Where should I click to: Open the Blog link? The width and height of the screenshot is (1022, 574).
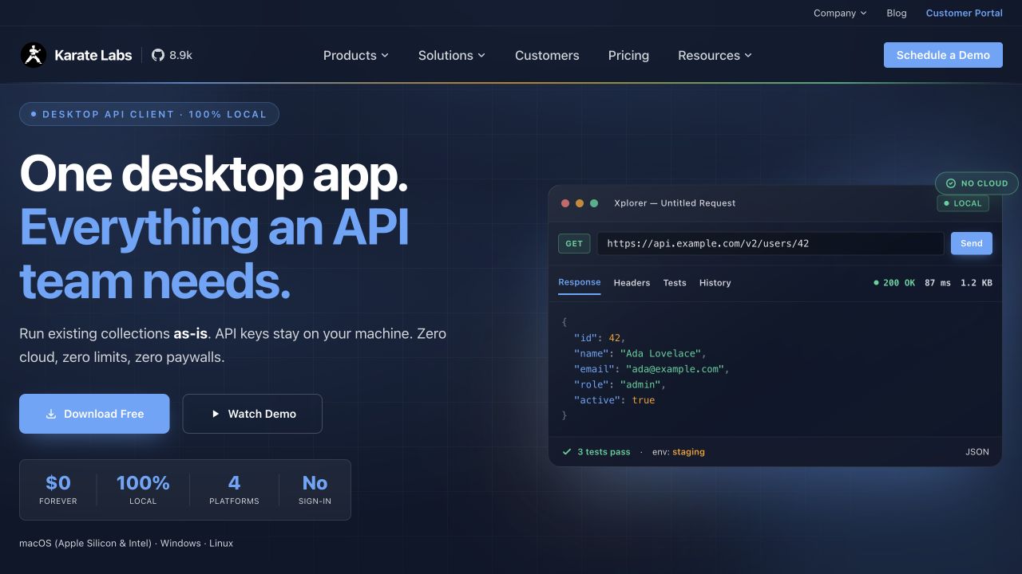click(x=897, y=13)
